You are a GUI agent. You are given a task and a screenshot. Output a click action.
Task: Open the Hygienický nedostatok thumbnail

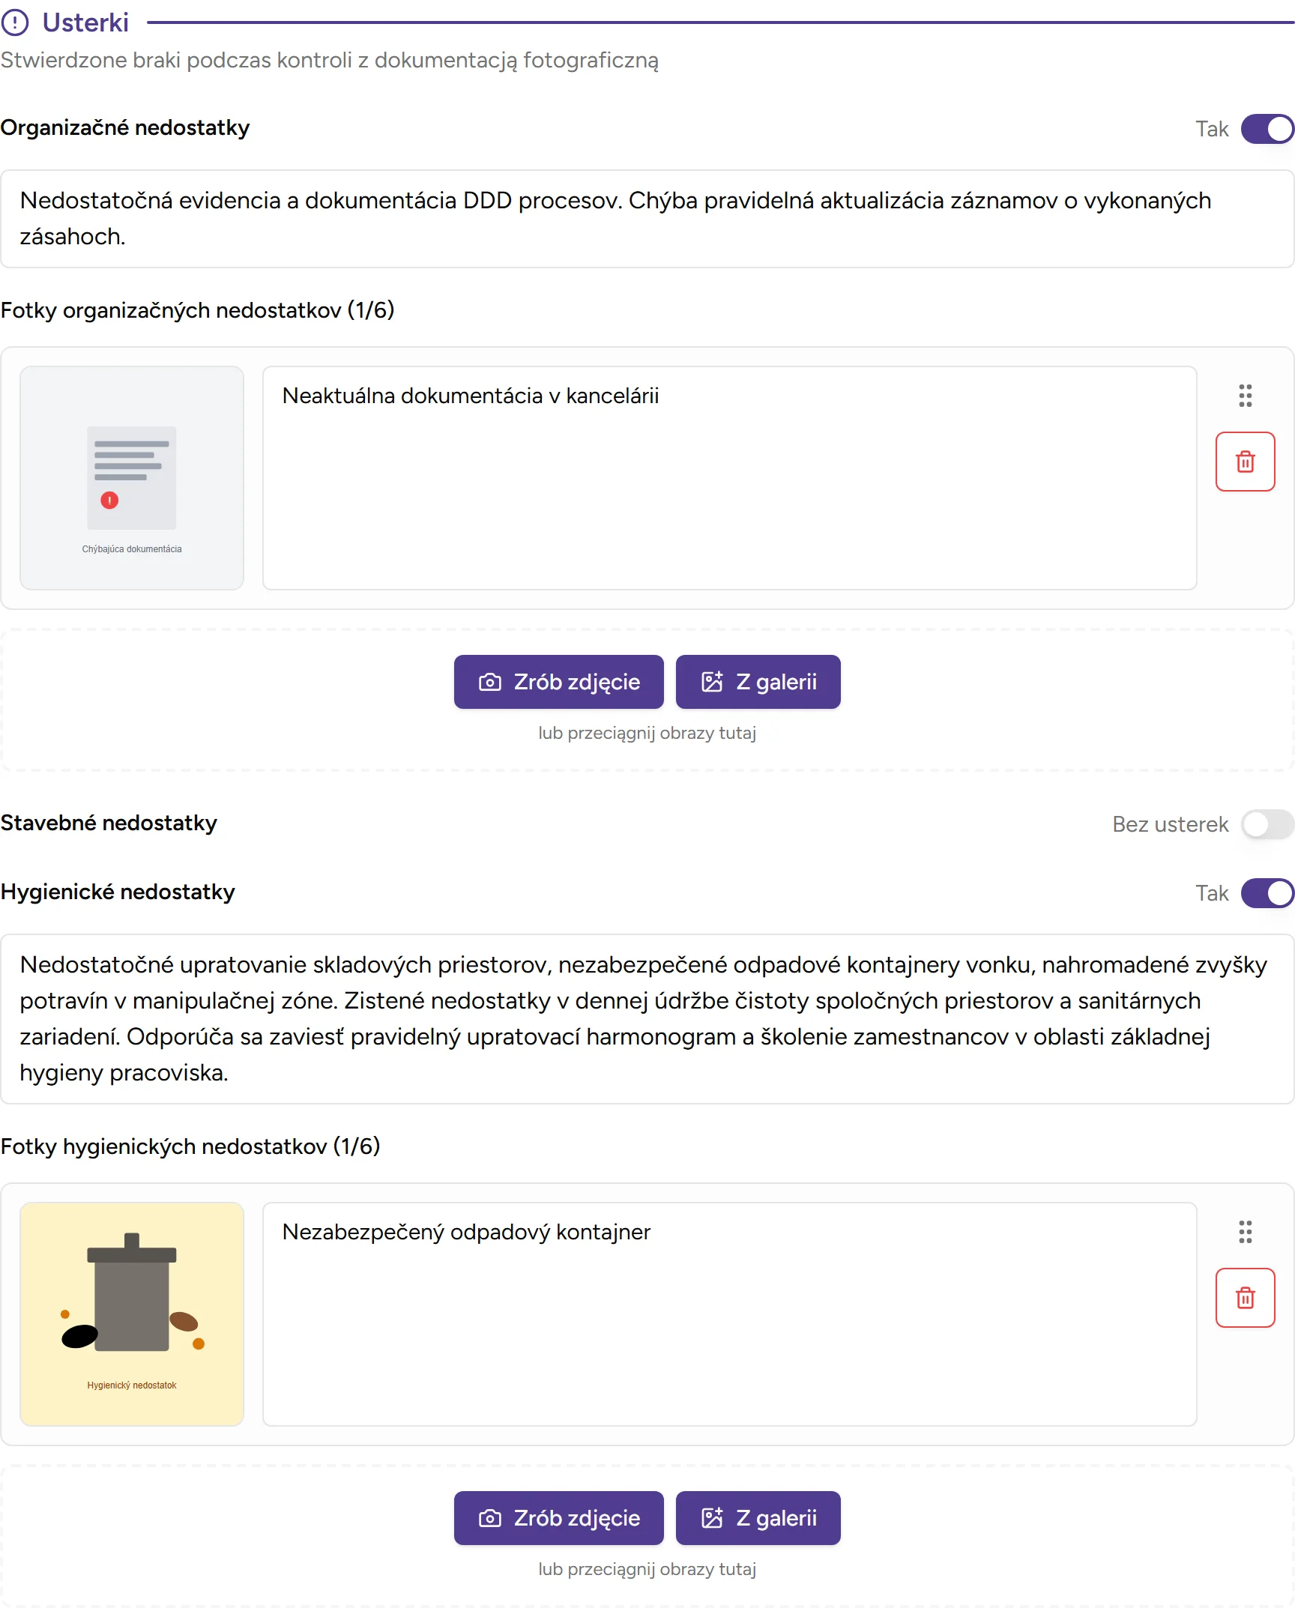click(x=132, y=1314)
